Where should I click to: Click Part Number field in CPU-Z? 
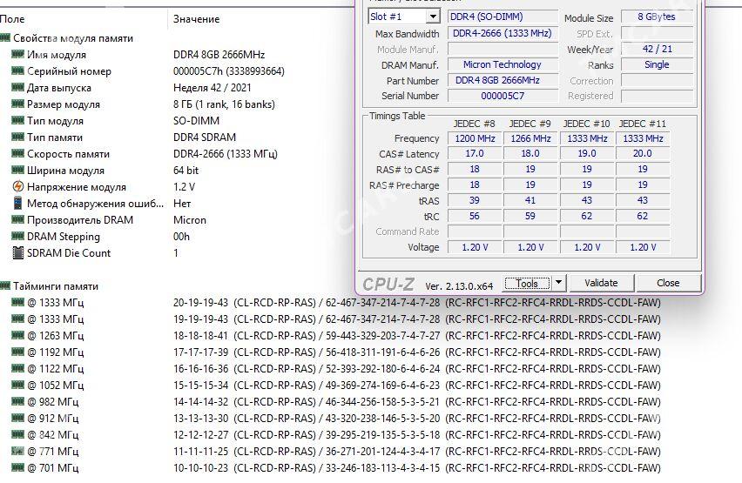[503, 80]
